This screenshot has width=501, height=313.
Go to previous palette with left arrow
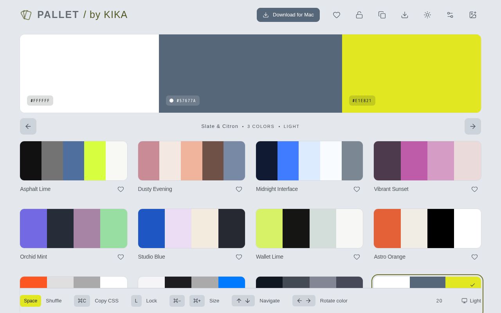[x=28, y=126]
